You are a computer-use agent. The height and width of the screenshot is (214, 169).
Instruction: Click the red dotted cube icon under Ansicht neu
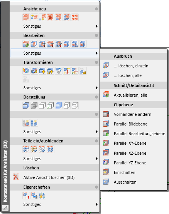pos(26,17)
